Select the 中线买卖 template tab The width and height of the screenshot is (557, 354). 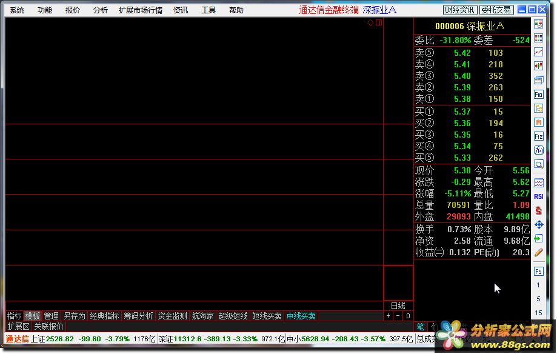[301, 316]
